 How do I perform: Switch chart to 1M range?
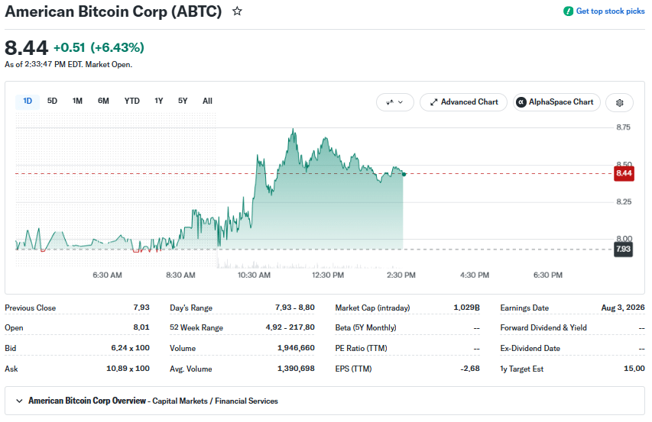(77, 101)
